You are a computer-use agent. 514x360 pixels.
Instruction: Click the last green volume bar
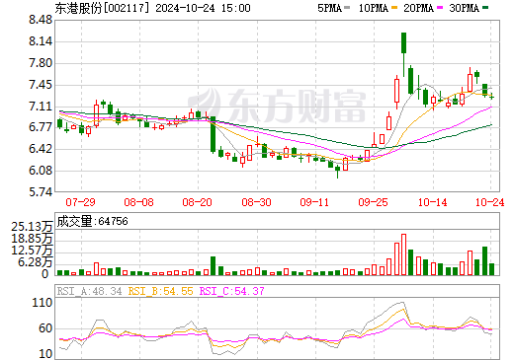(x=491, y=269)
